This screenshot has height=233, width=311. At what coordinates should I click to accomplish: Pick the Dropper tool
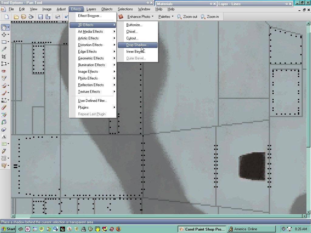click(4, 49)
